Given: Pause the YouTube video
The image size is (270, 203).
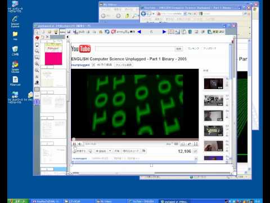Looking at the screenshot, I should 74,144.
